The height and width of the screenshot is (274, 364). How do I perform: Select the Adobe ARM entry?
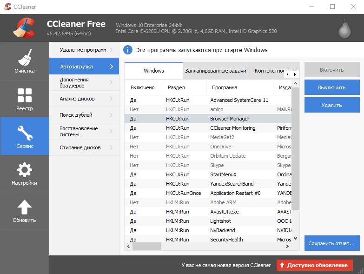pos(208,202)
